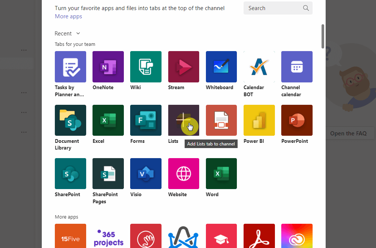Add Tasks by Planner tab
Viewport: 376px width, 248px height.
pos(70,67)
